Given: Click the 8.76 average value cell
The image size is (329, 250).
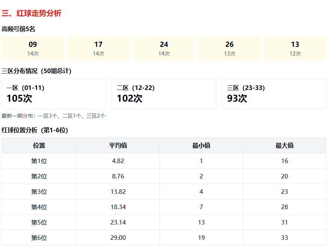Looking at the screenshot, I should (118, 176).
